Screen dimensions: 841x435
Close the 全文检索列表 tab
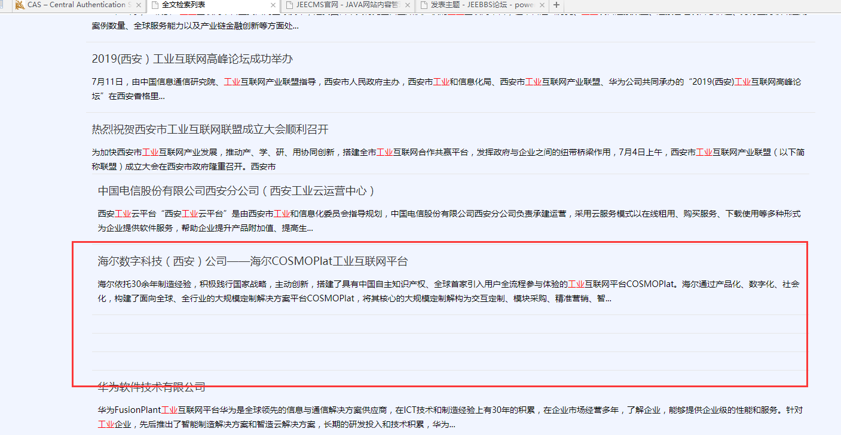(x=273, y=5)
